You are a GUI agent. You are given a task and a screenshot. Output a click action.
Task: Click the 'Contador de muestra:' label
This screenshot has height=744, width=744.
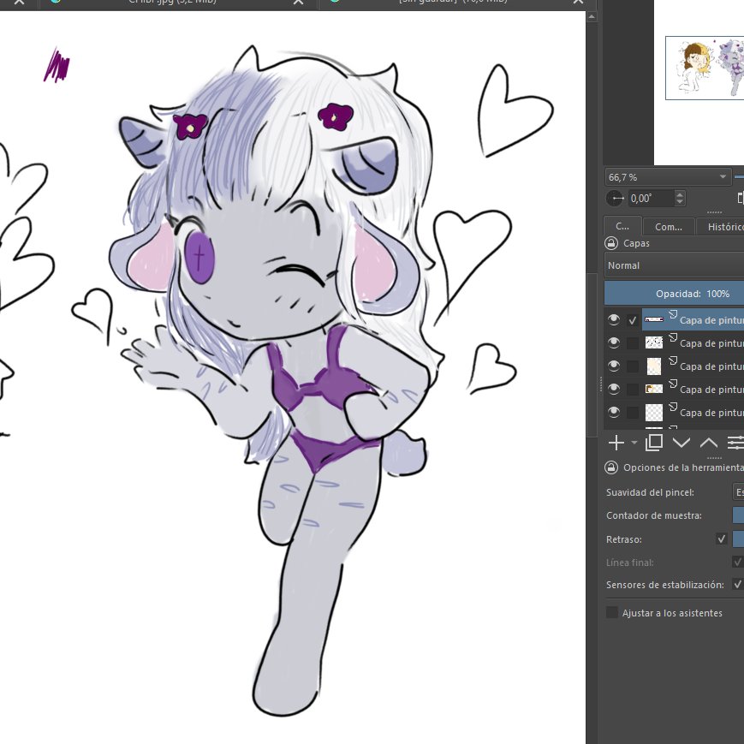pos(653,515)
